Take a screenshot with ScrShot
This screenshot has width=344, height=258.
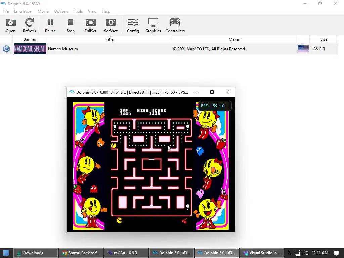pos(111,26)
